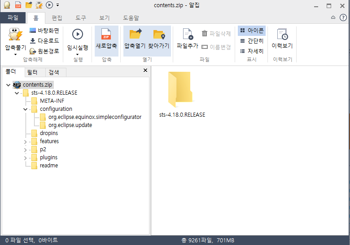The image size is (350, 245).
Task: Switch to the 편집 ribbon tab
Action: click(57, 18)
